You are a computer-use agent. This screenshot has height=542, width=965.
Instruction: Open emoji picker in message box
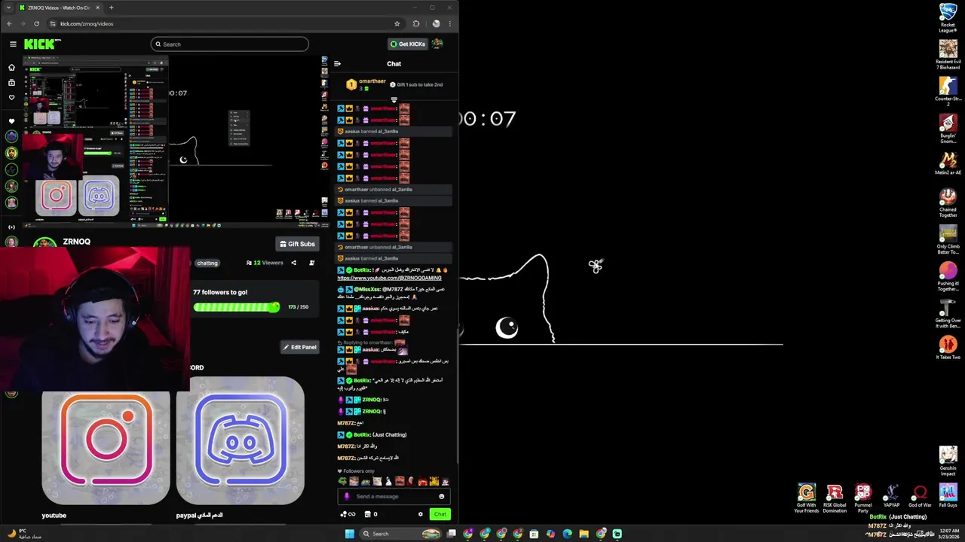[442, 496]
